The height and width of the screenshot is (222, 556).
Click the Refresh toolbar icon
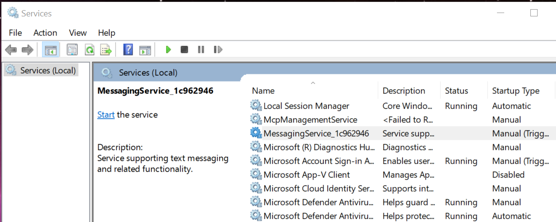(90, 50)
